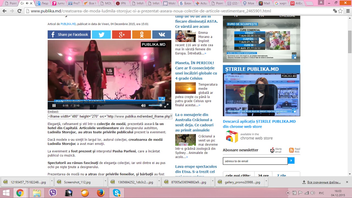The width and height of the screenshot is (352, 198).
Task: Open Firefox from the taskbar
Action: pos(101,193)
